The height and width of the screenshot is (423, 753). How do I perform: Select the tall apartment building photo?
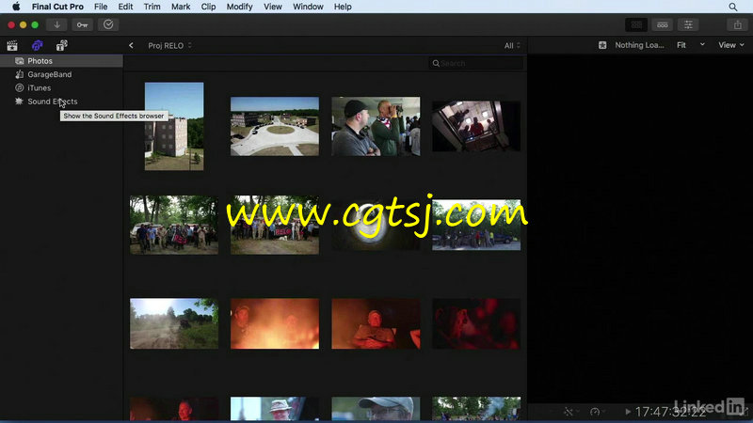pyautogui.click(x=174, y=126)
